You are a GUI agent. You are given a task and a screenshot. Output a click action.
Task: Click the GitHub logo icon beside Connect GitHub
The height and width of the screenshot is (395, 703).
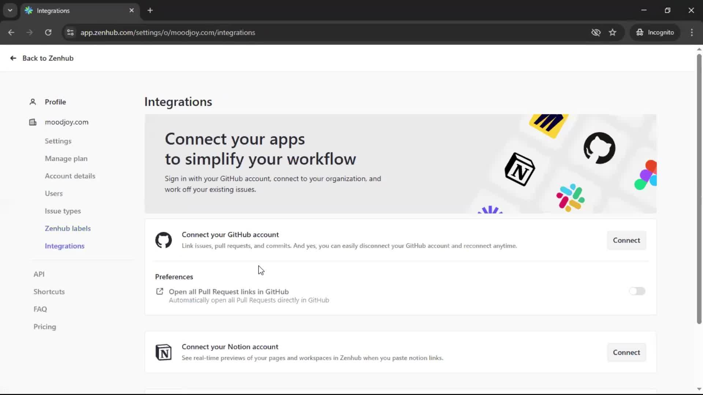[x=163, y=240]
